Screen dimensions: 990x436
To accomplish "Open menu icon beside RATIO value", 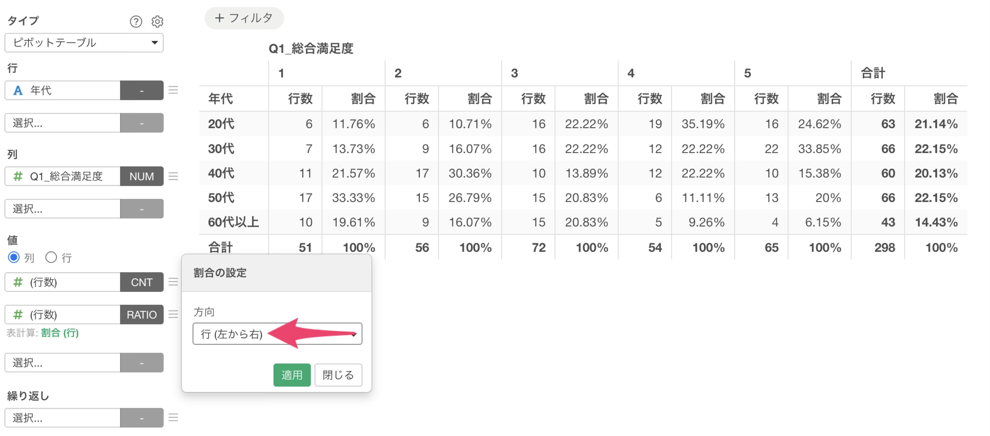I will [x=173, y=314].
